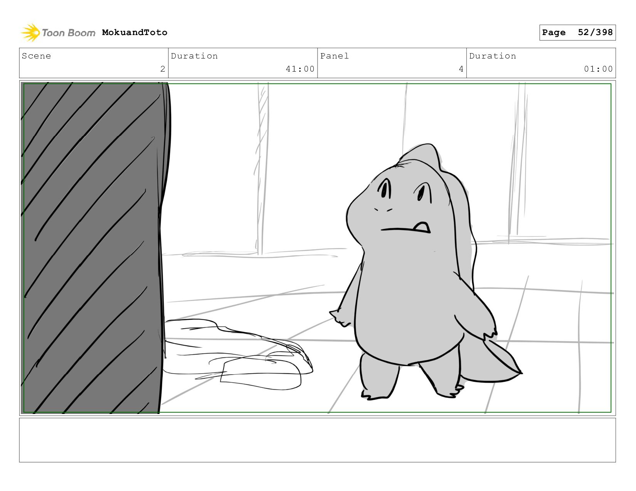This screenshot has width=636, height=491.
Task: Click the panel number 4
Action: coord(461,69)
